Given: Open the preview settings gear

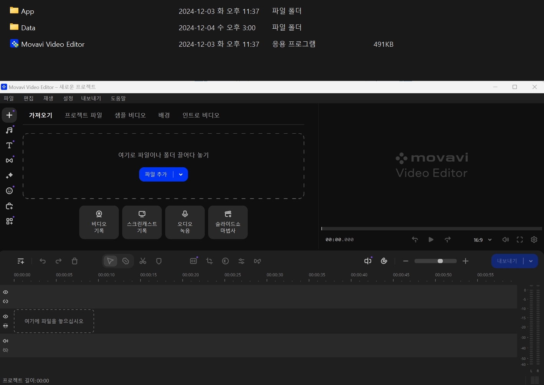Looking at the screenshot, I should [x=534, y=239].
